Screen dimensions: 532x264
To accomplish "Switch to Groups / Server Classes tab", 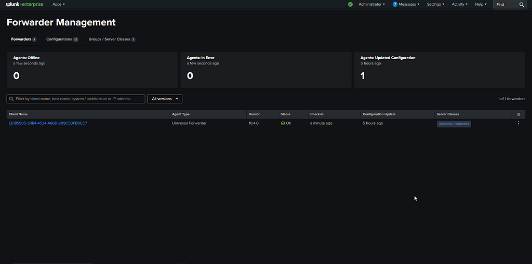I will tap(112, 39).
